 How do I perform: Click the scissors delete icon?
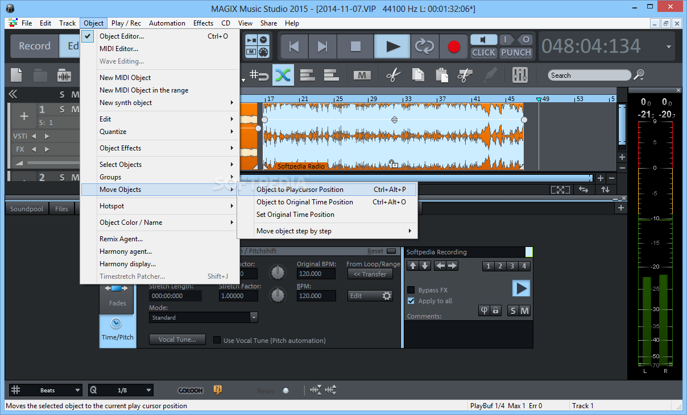[x=465, y=75]
